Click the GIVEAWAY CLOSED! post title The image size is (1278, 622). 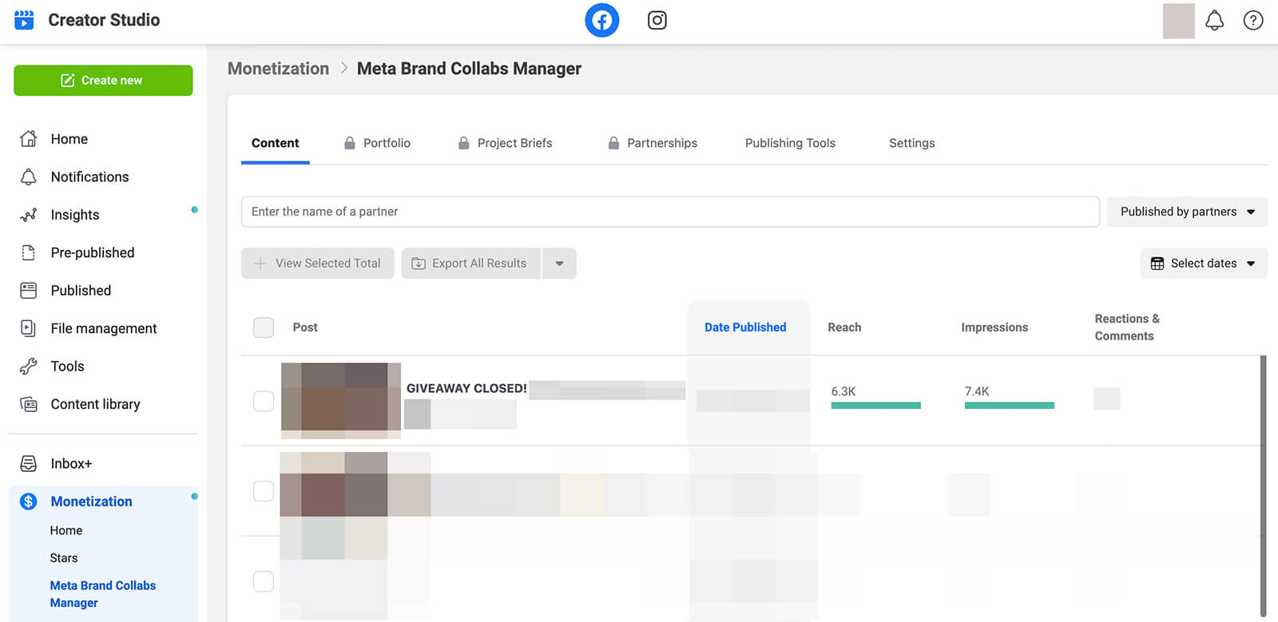click(x=466, y=389)
